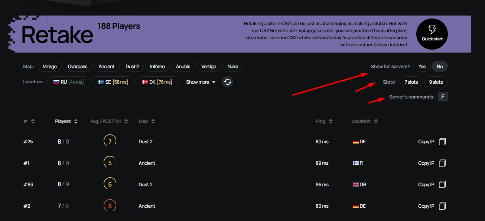Filter by DK location chip
This screenshot has height=221, width=485.
click(157, 82)
